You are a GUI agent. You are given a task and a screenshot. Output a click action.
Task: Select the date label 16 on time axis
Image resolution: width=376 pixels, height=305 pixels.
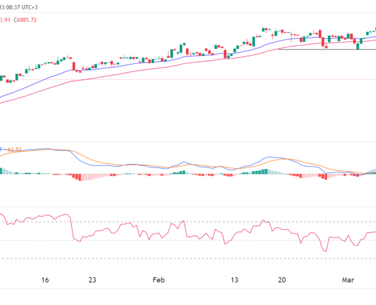(45, 280)
